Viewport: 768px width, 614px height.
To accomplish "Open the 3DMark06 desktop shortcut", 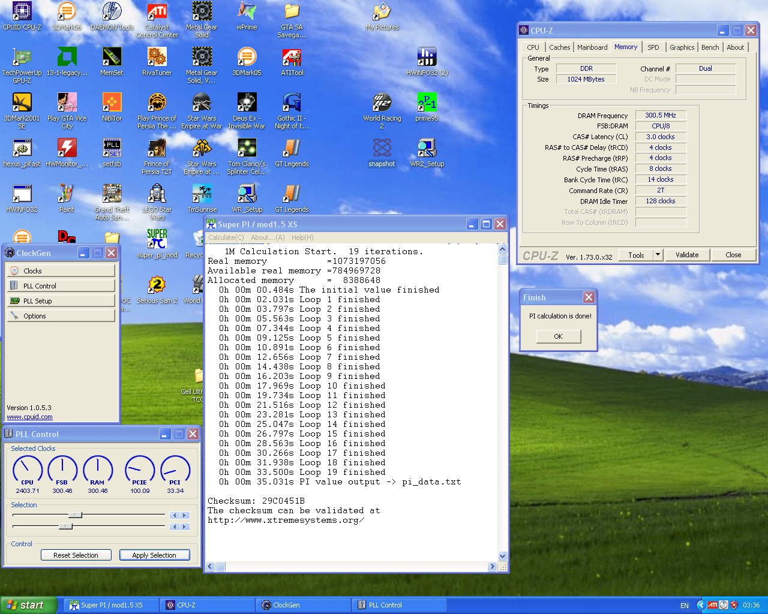I will 67,17.
